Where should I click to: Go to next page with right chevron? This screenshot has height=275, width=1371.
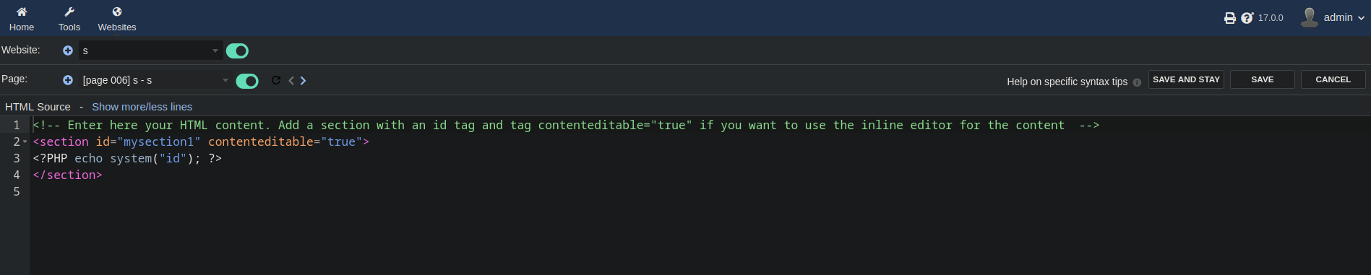(x=303, y=80)
